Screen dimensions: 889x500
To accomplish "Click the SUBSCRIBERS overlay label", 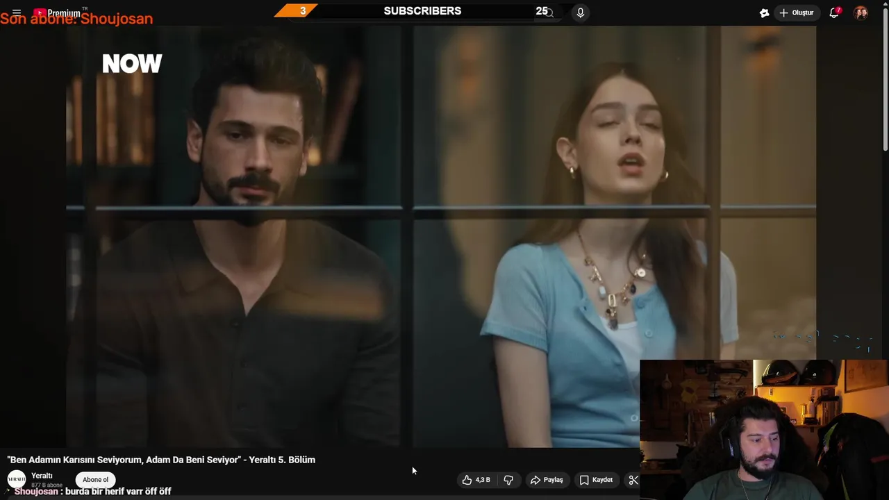I will tap(422, 11).
